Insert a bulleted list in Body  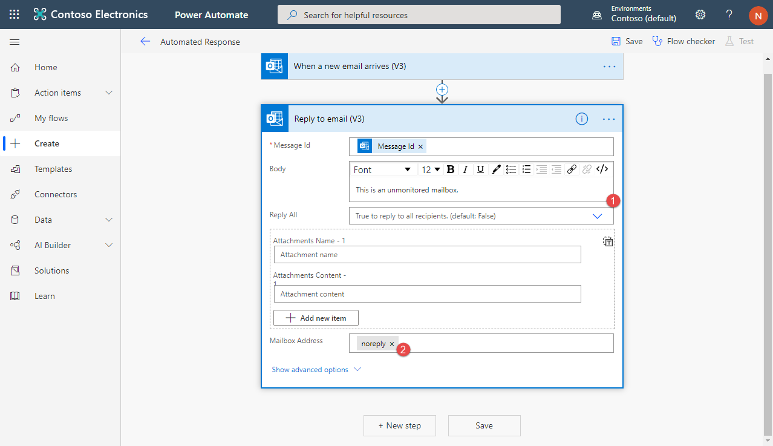(x=511, y=169)
